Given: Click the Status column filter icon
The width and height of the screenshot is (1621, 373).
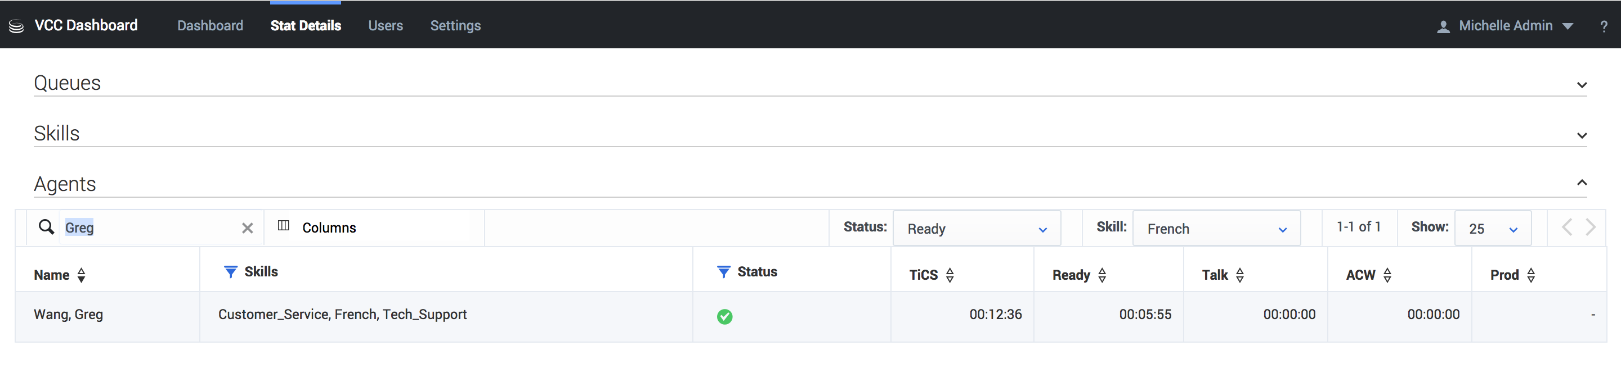Looking at the screenshot, I should pos(724,272).
